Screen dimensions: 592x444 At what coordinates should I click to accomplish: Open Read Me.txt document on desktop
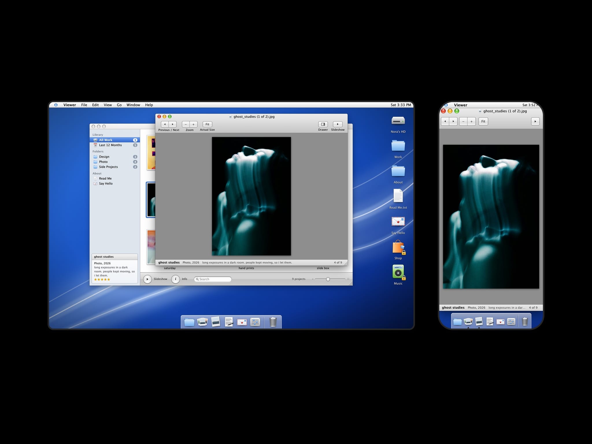[398, 196]
